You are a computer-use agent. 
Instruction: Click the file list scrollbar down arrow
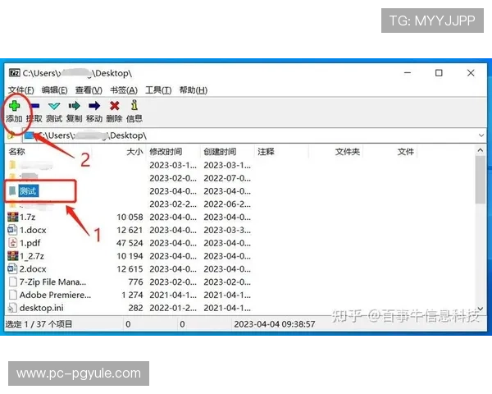(481, 309)
